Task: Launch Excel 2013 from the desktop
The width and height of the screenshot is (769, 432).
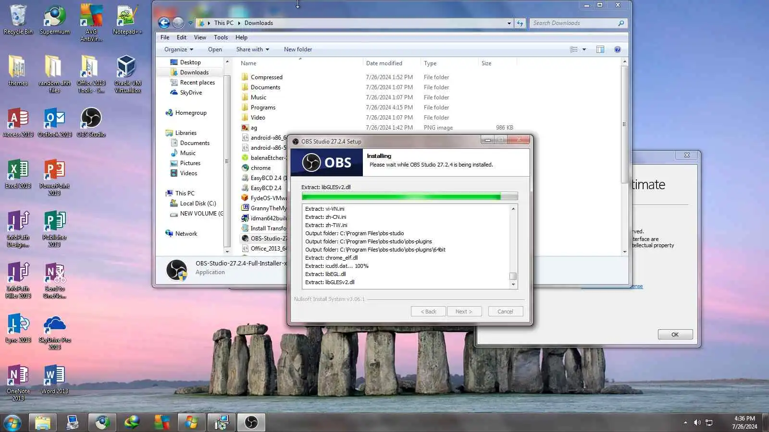Action: tap(18, 174)
